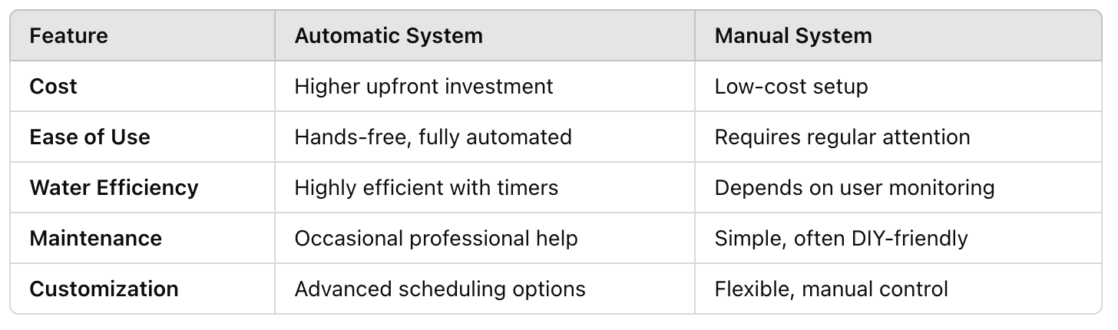Viewport: 1118px width, 330px height.
Task: Select the Water Efficiency row label
Action: [x=114, y=187]
